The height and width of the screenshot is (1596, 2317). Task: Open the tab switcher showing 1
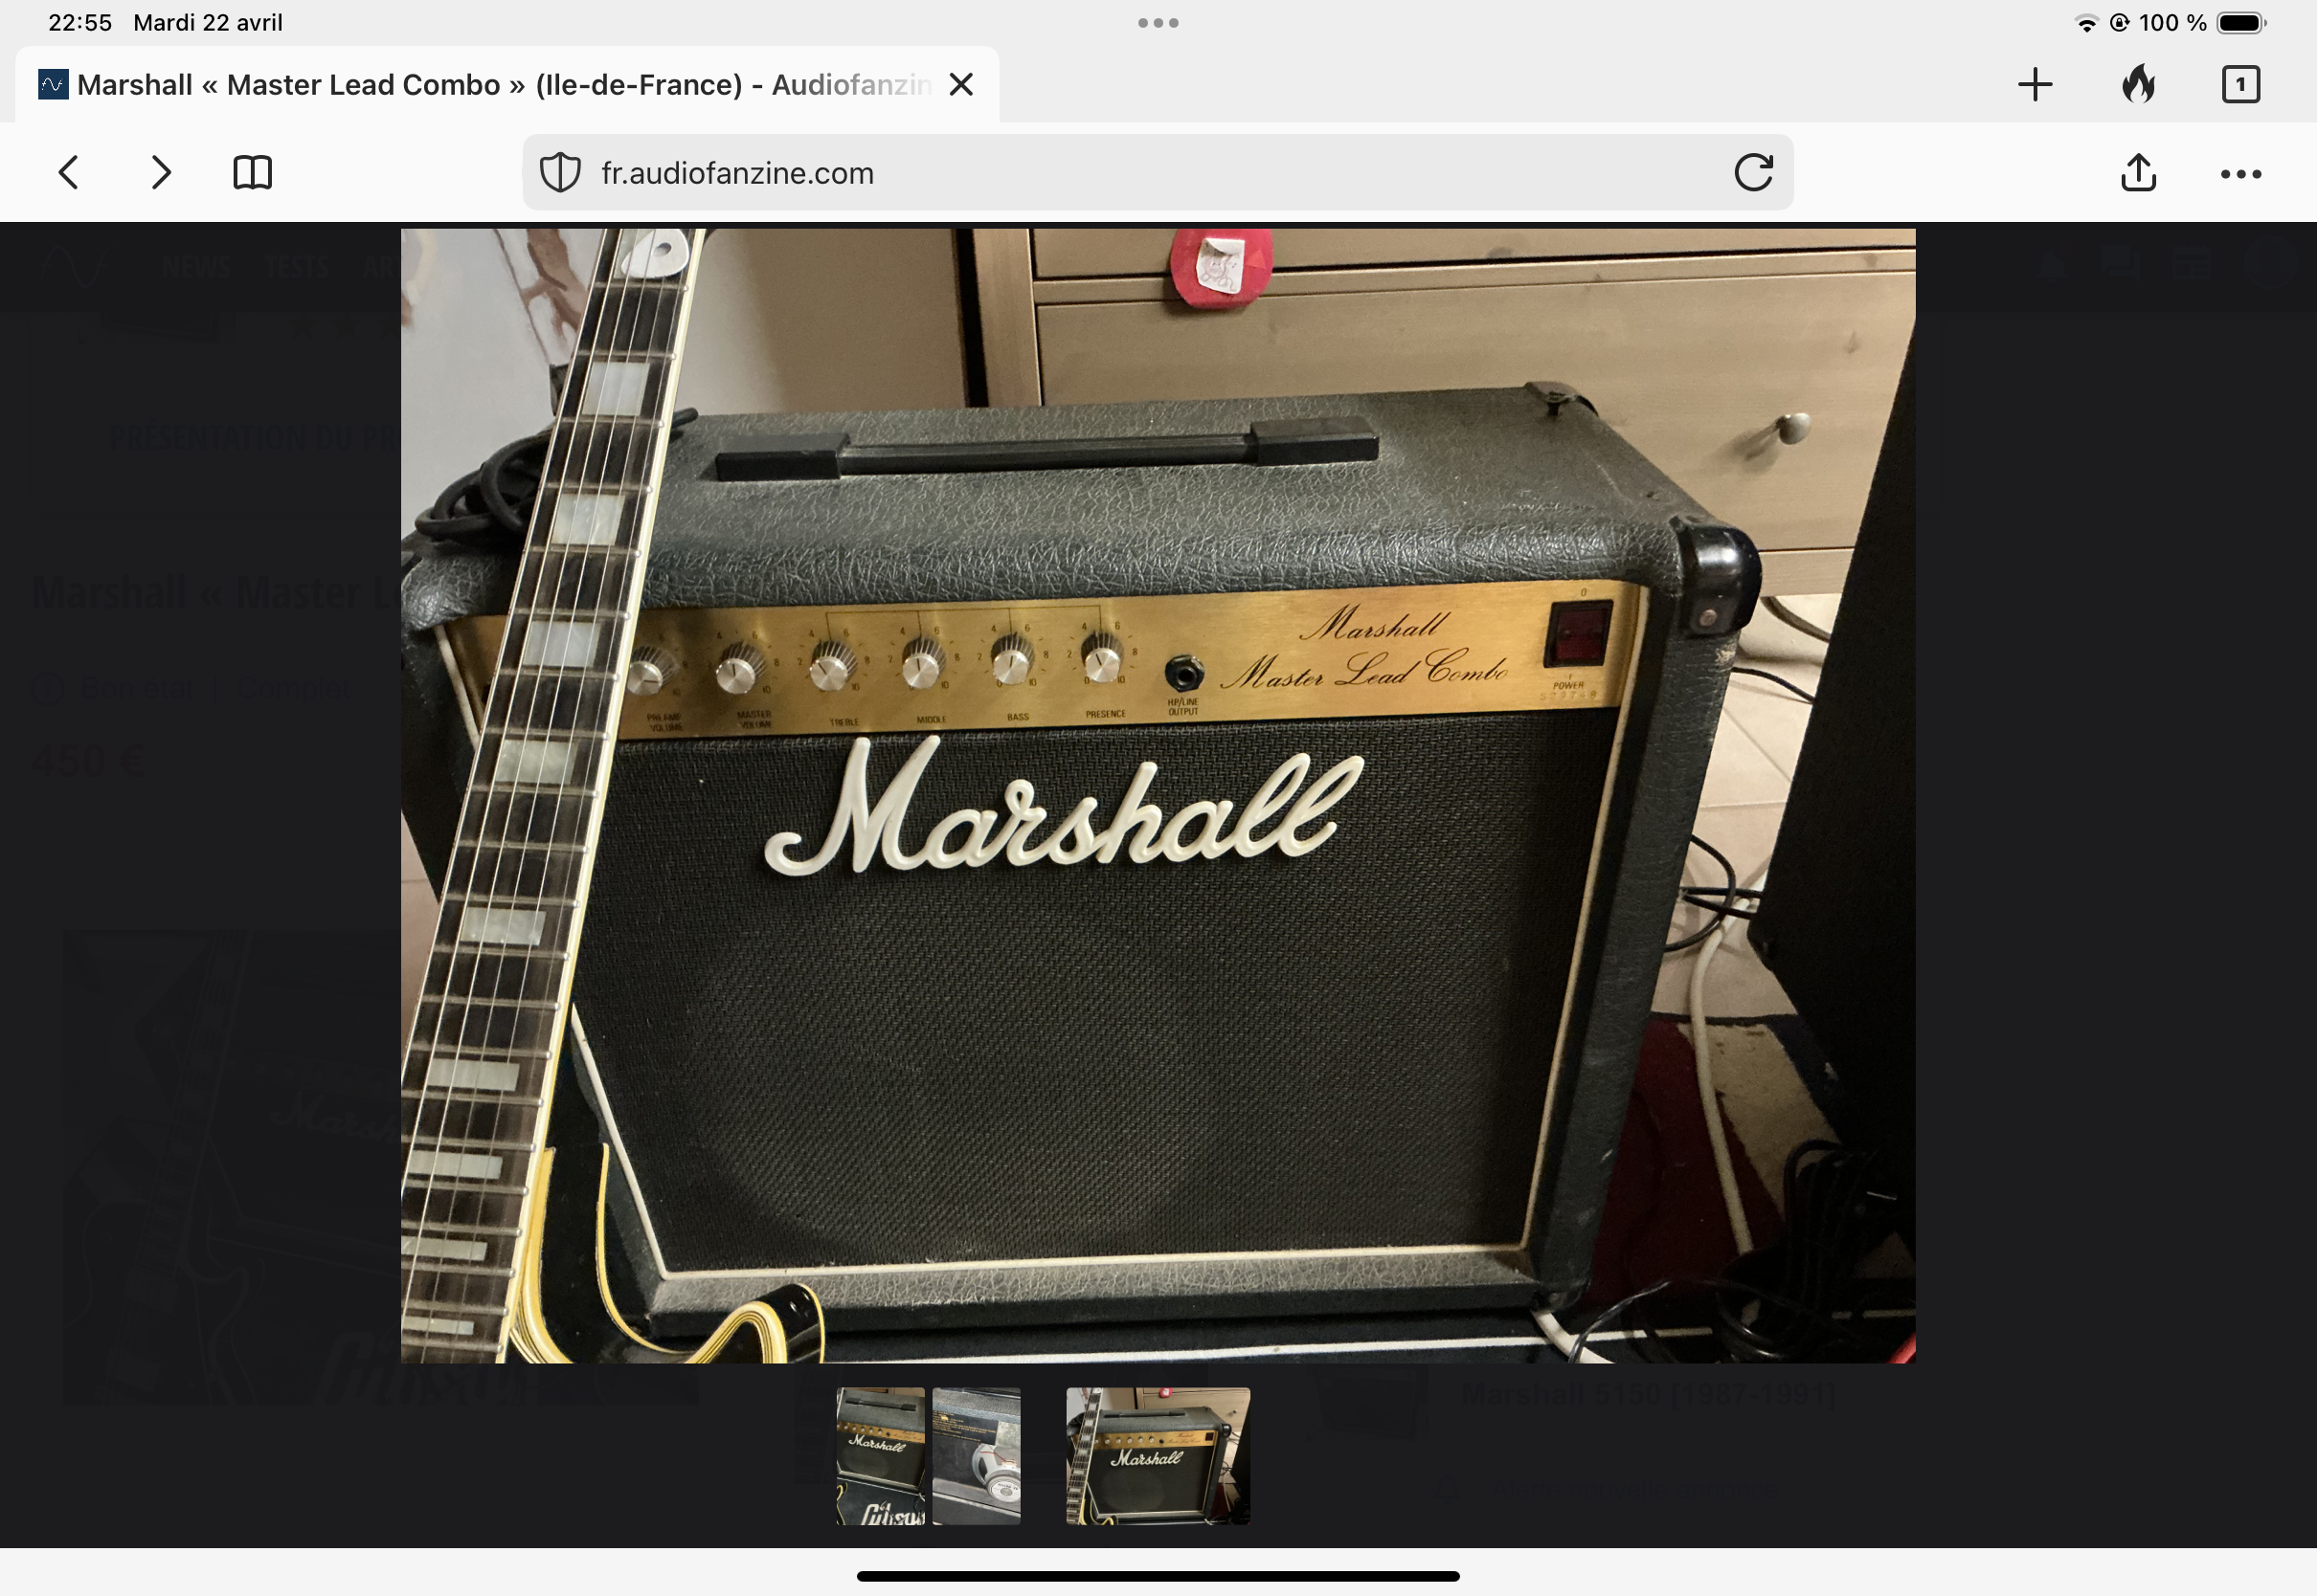[2240, 84]
